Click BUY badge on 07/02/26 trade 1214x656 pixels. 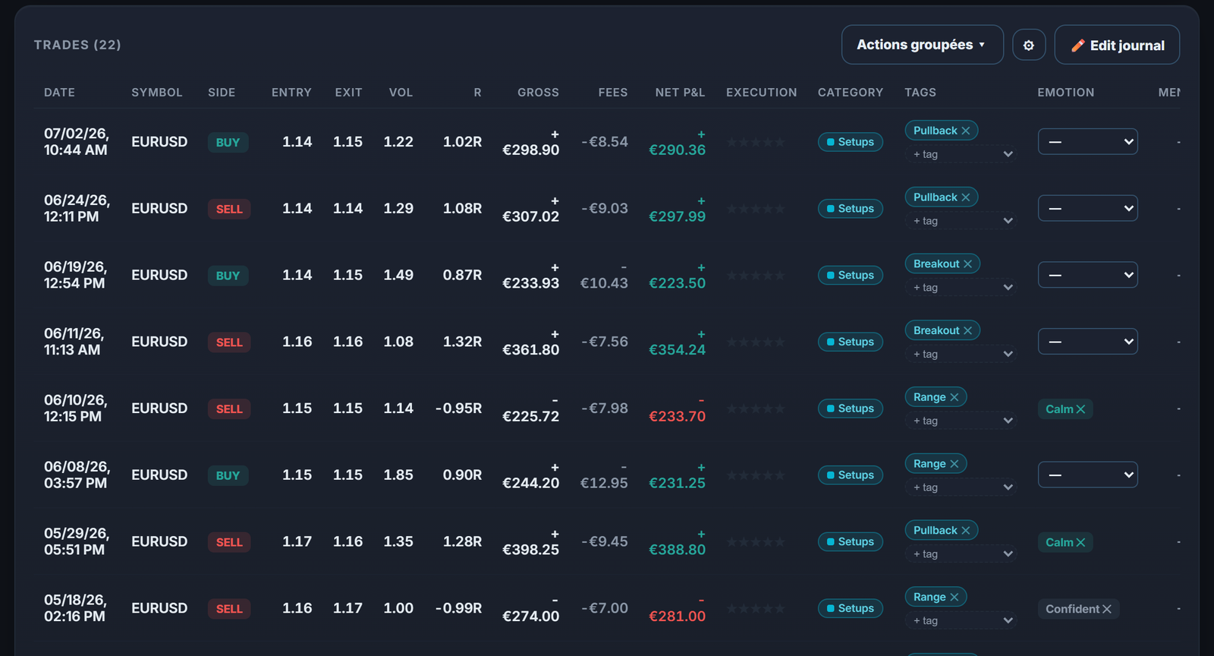(x=228, y=143)
